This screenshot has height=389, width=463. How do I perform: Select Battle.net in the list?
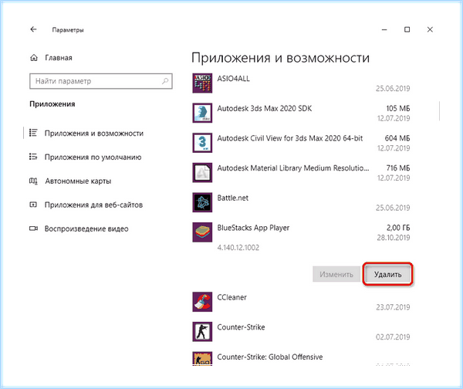point(233,198)
